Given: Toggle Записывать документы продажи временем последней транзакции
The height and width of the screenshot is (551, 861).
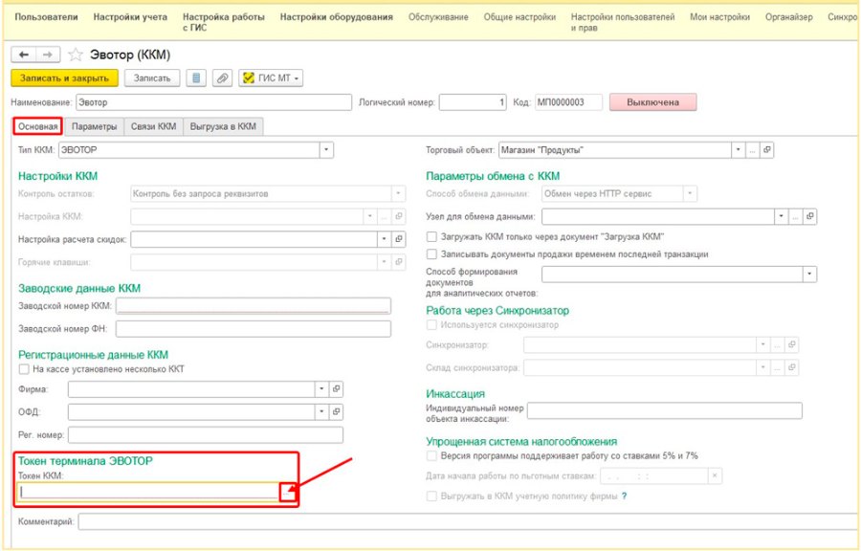Looking at the screenshot, I should (x=432, y=254).
